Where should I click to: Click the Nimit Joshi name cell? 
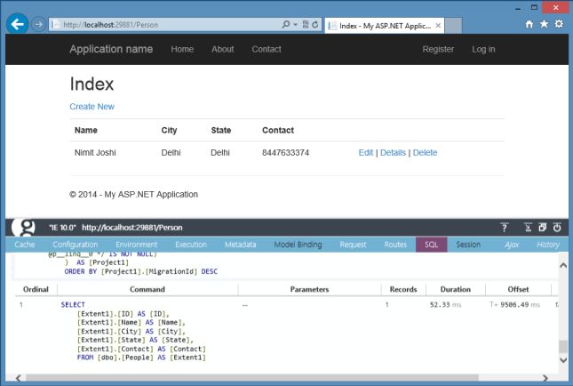coord(95,153)
